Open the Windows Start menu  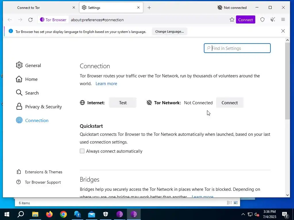coord(7,214)
